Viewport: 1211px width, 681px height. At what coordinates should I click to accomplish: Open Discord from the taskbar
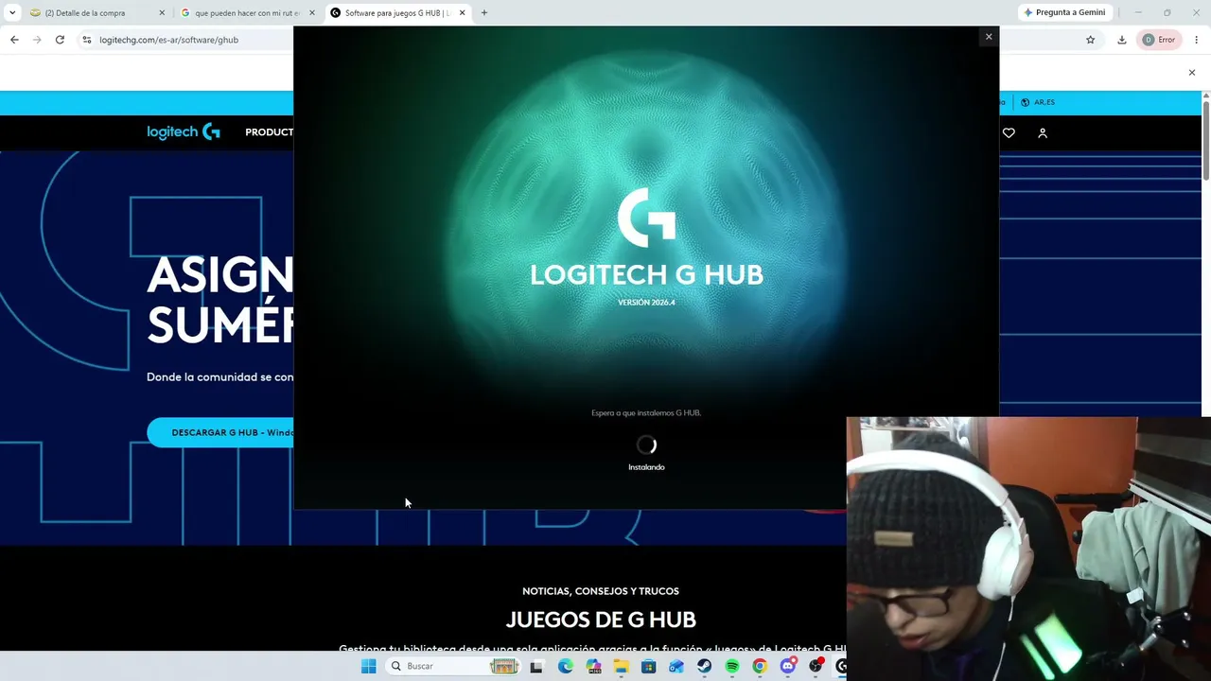pyautogui.click(x=787, y=666)
